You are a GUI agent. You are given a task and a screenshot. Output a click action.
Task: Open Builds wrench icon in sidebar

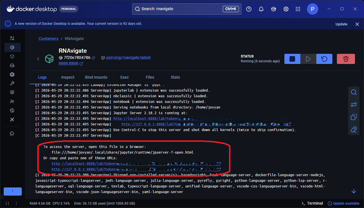12,83
